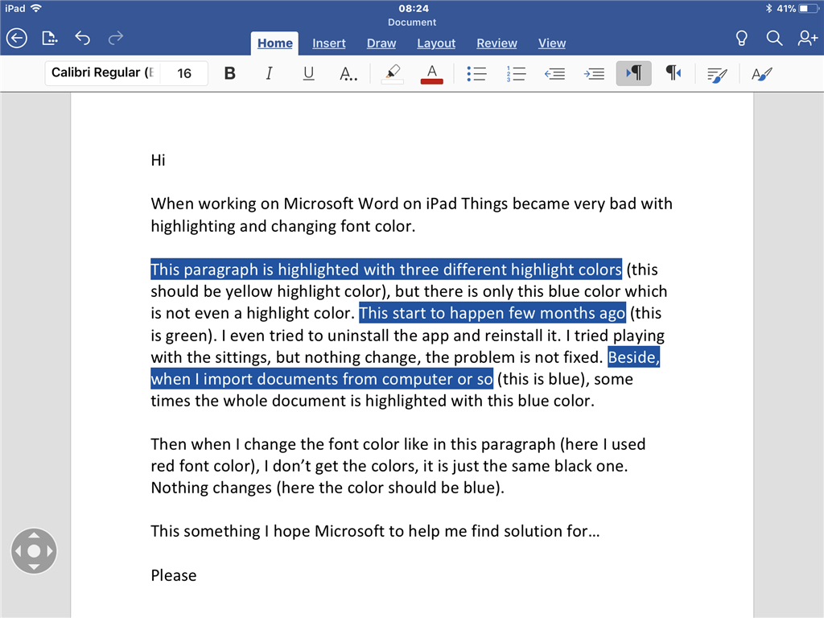Switch to the Draw tab
The height and width of the screenshot is (618, 824).
pos(381,43)
